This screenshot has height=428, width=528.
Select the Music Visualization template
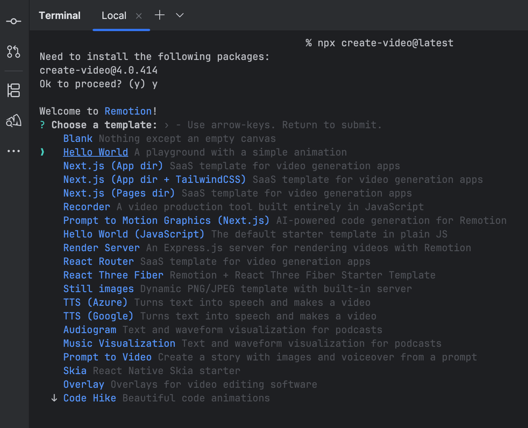coord(119,343)
